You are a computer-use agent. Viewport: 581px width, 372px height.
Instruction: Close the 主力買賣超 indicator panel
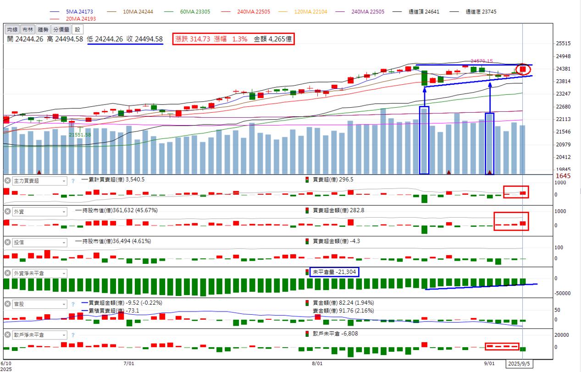pyautogui.click(x=7, y=181)
